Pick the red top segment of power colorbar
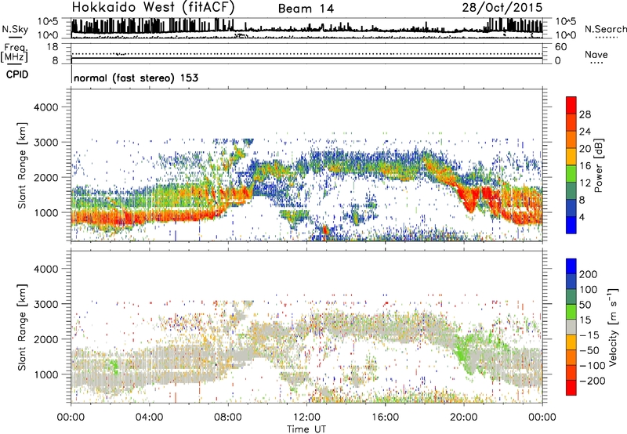The height and width of the screenshot is (434, 627). coord(571,106)
